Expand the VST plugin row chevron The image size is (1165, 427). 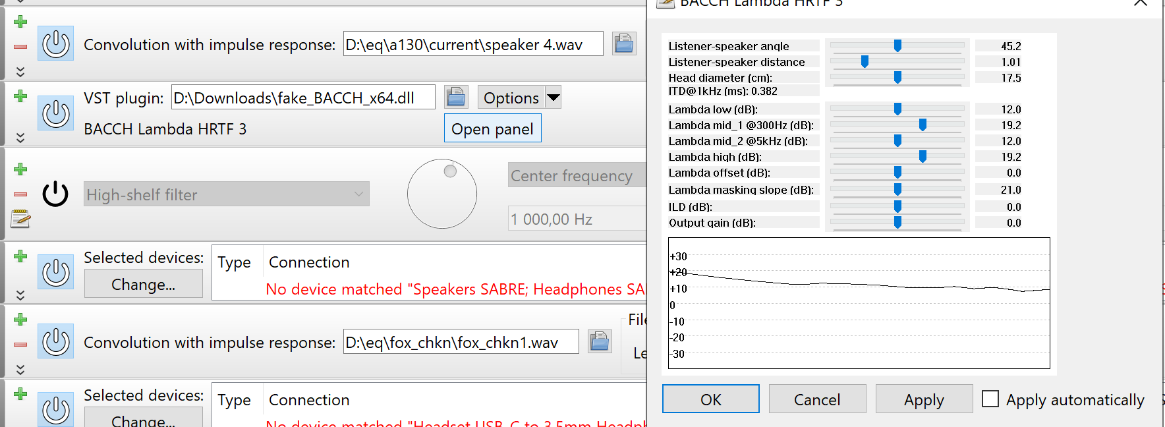click(x=20, y=138)
